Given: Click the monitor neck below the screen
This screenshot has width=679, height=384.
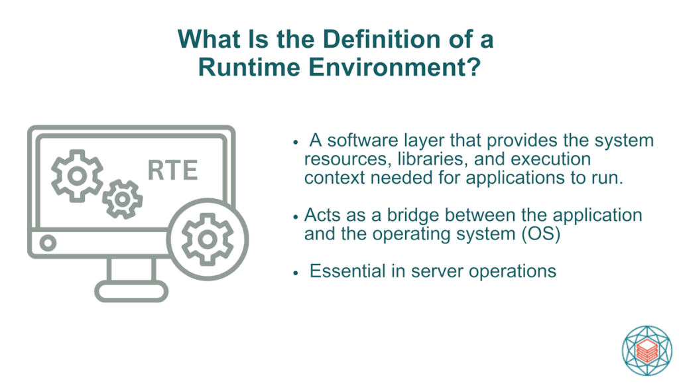Looking at the screenshot, I should pyautogui.click(x=131, y=269).
